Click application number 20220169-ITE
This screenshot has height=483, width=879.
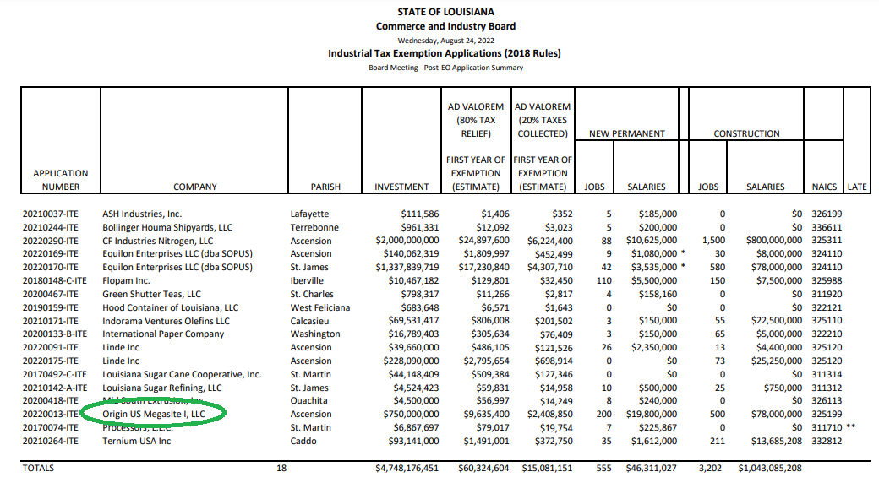point(51,254)
